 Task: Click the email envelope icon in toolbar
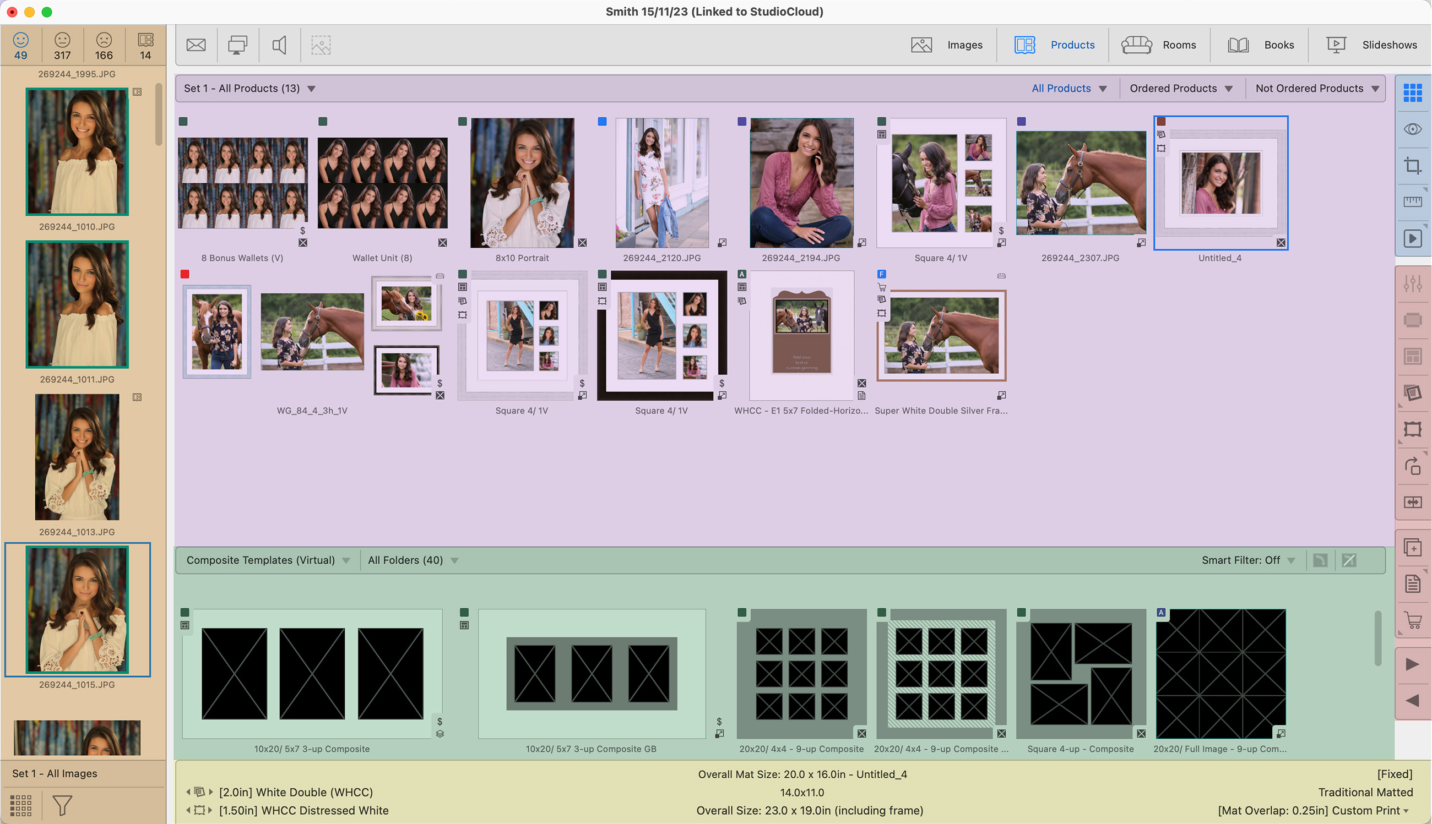196,45
